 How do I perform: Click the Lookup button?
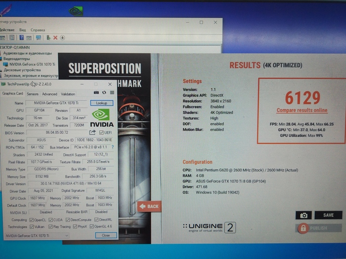click(x=102, y=103)
